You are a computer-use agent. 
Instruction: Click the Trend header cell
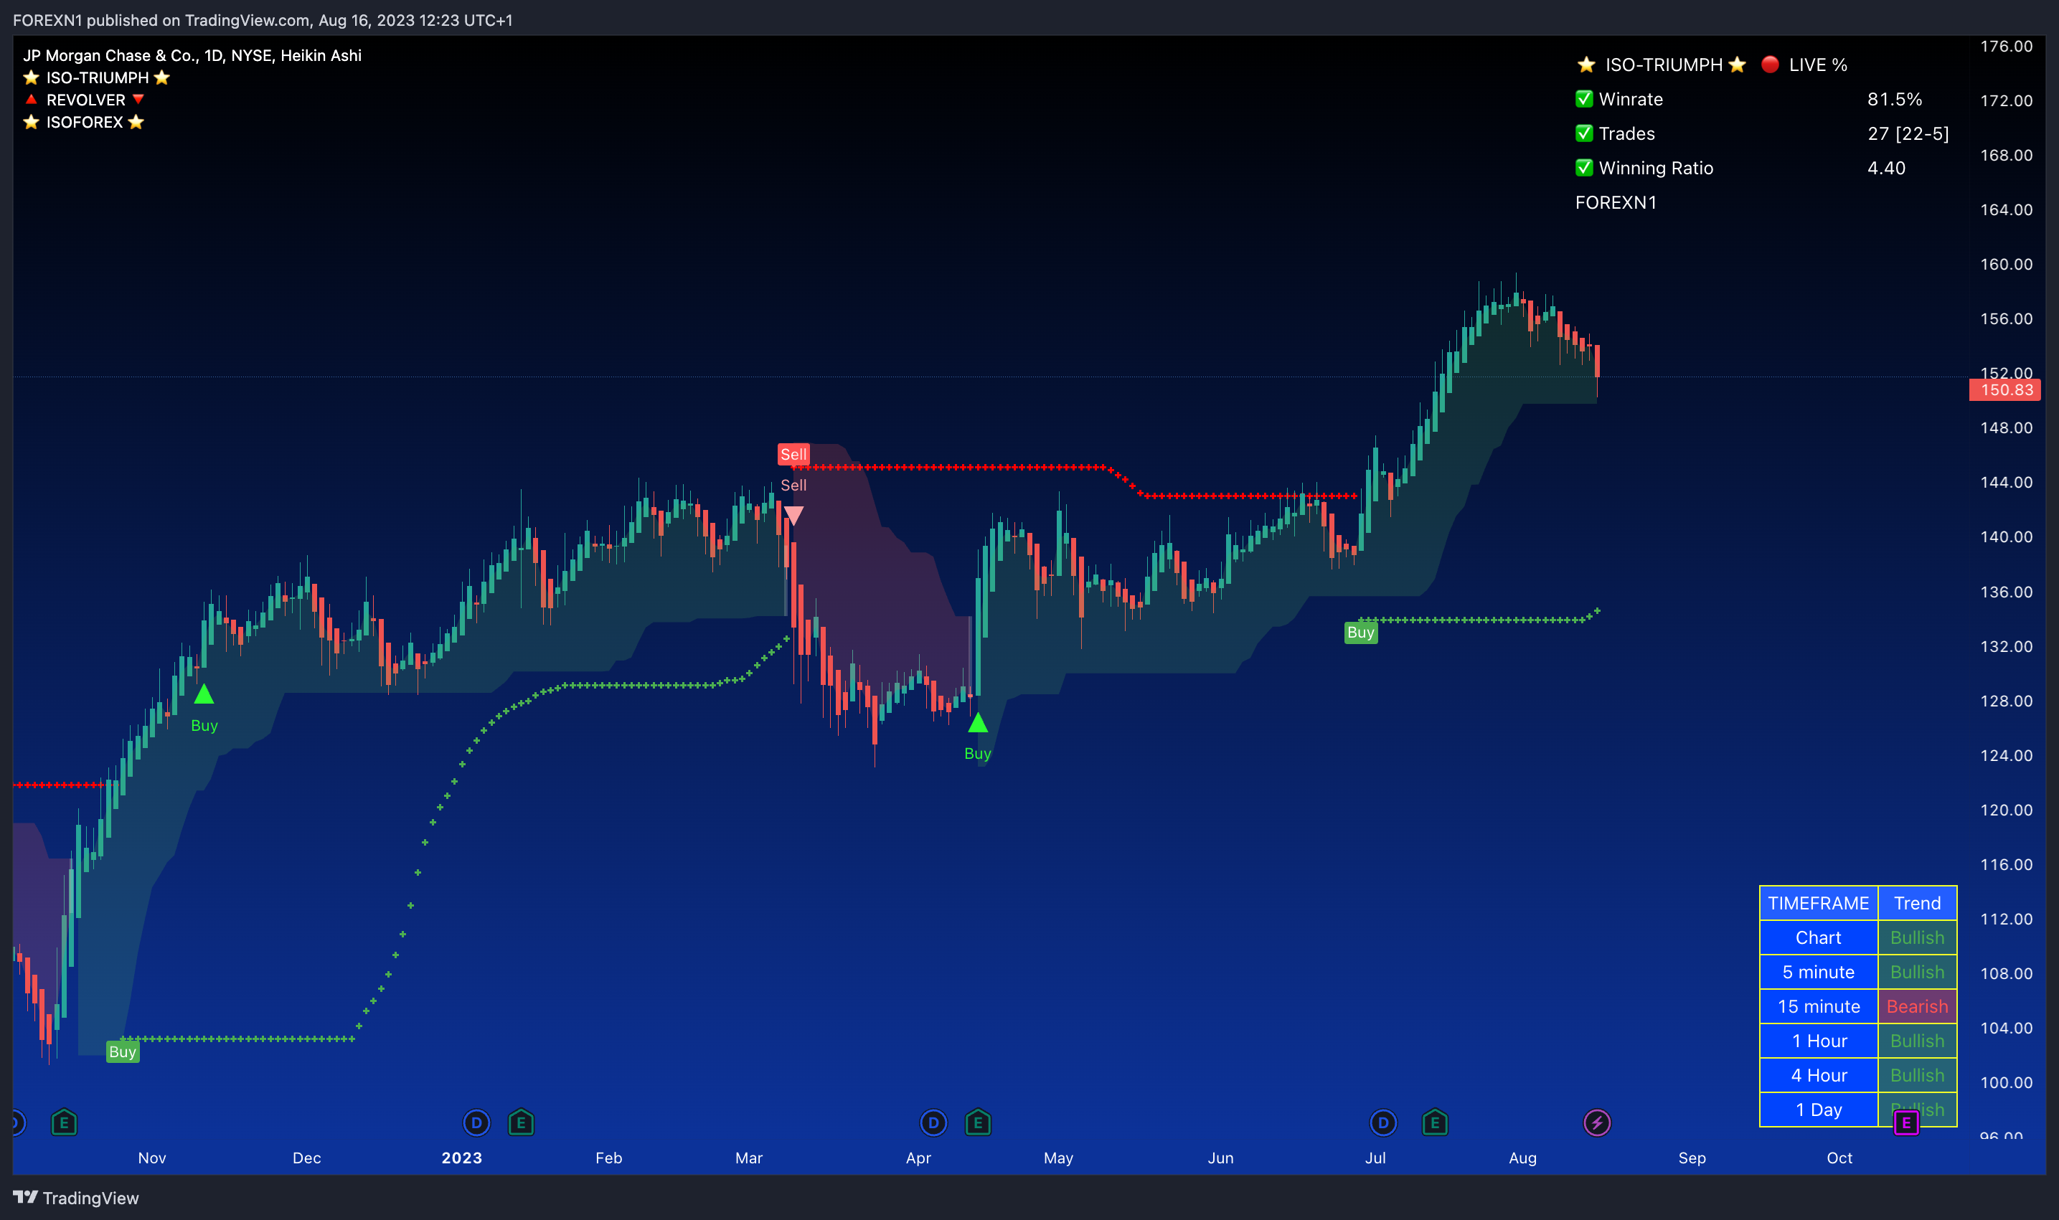[x=1917, y=903]
